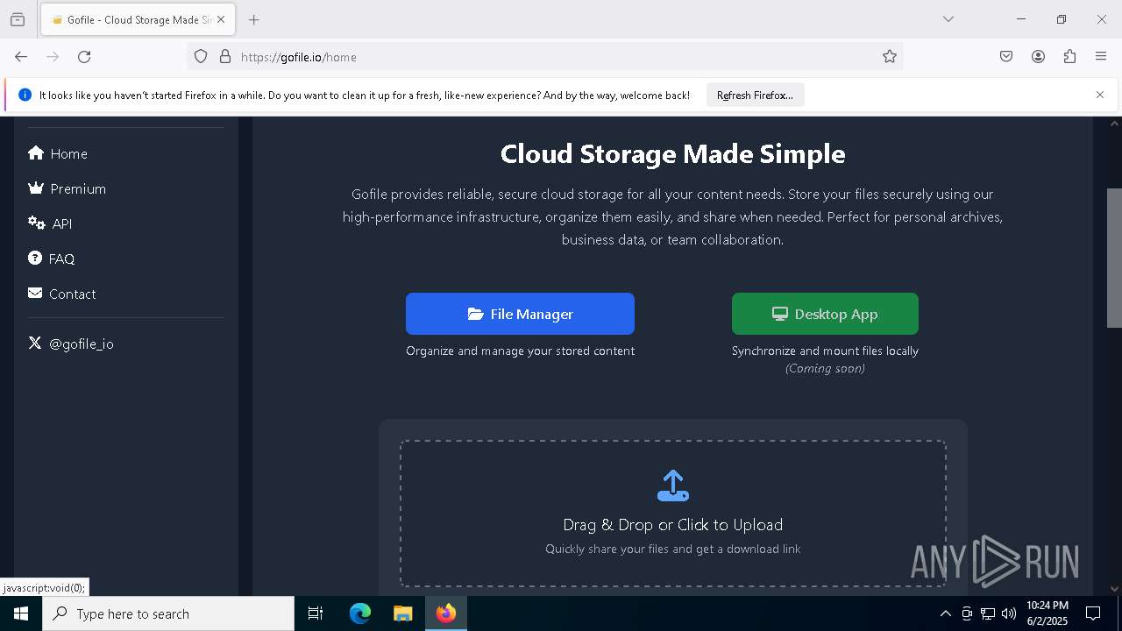Image resolution: width=1122 pixels, height=631 pixels.
Task: Open the Extensions puzzle icon
Action: click(x=1069, y=56)
